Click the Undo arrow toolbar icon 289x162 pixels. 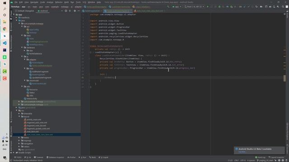click(256, 7)
